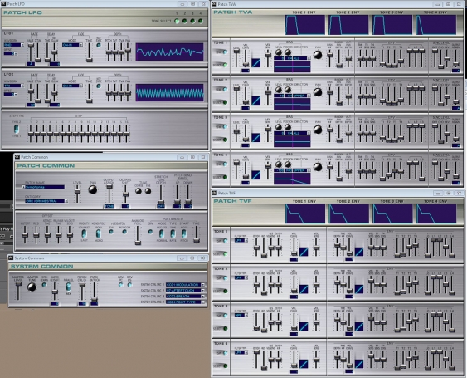467x378 pixels.
Task: Toggle LFO1 Key Sync LED
Action: (99, 45)
